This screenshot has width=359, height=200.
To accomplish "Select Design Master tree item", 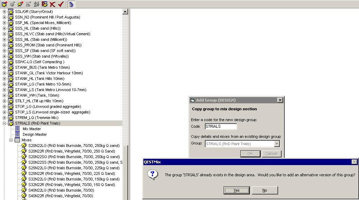I will (35, 134).
